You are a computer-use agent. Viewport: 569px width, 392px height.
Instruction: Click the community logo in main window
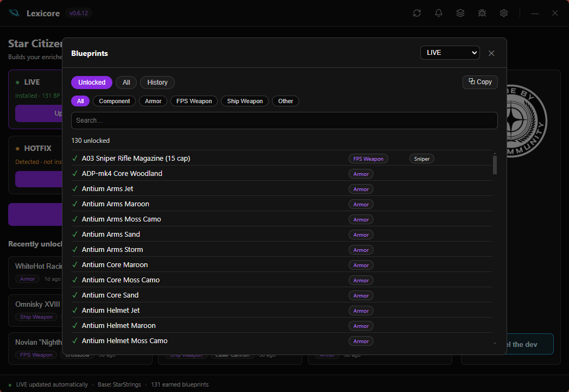coord(526,121)
